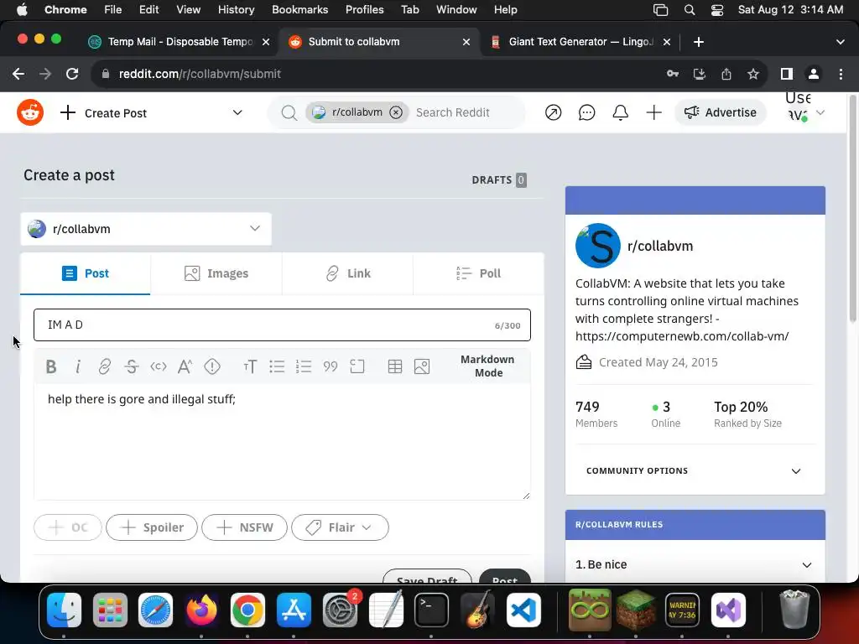Share this page from address bar
The width and height of the screenshot is (859, 644).
[x=726, y=74]
